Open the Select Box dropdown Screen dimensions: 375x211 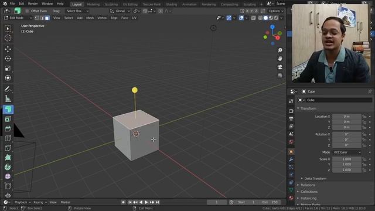tap(77, 11)
